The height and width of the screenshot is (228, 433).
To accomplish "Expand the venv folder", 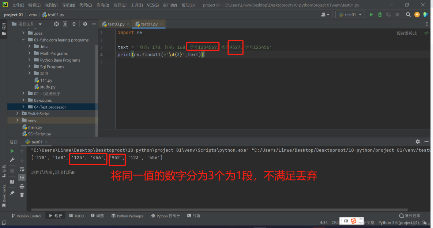I will pyautogui.click(x=18, y=120).
